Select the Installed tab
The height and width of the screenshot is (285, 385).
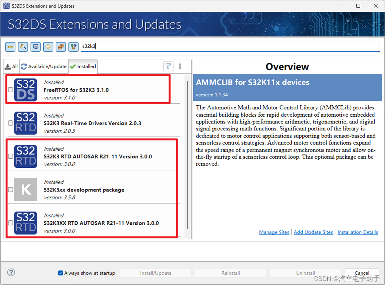pyautogui.click(x=83, y=67)
